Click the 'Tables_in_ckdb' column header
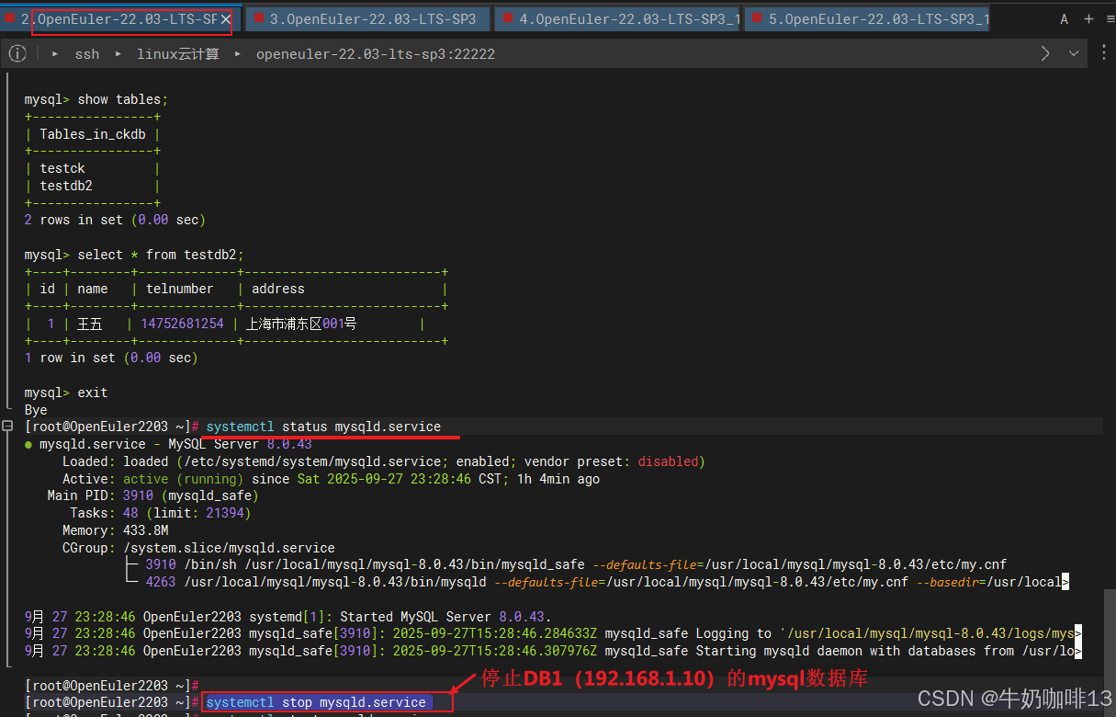Viewport: 1116px width, 717px height. point(93,134)
